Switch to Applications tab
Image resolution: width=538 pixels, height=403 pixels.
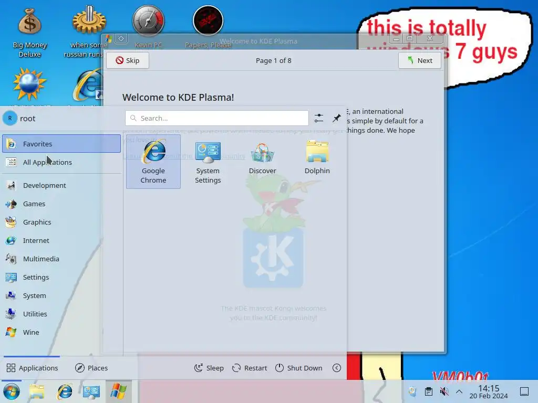32,368
